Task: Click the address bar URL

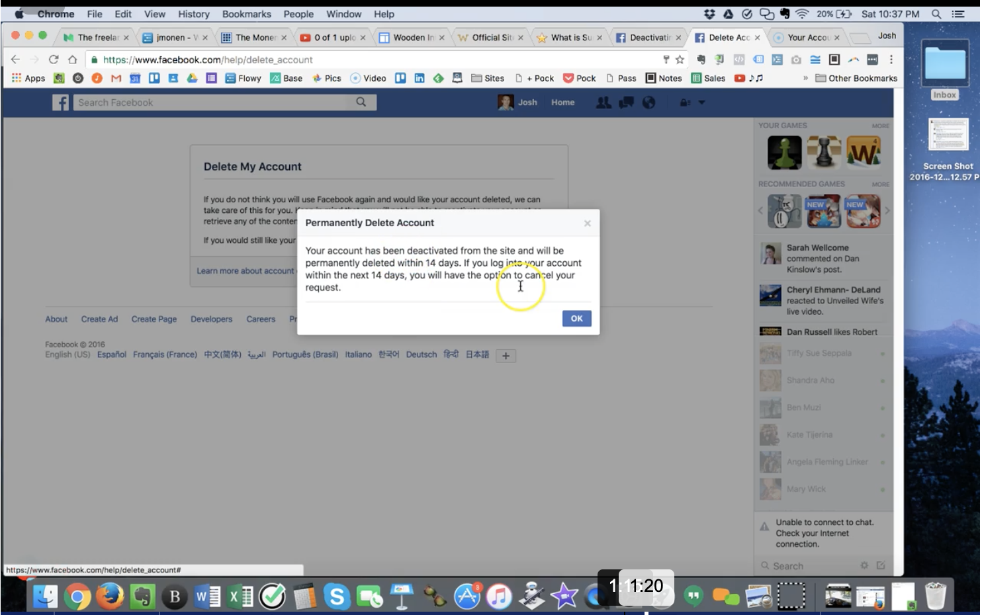Action: (207, 60)
